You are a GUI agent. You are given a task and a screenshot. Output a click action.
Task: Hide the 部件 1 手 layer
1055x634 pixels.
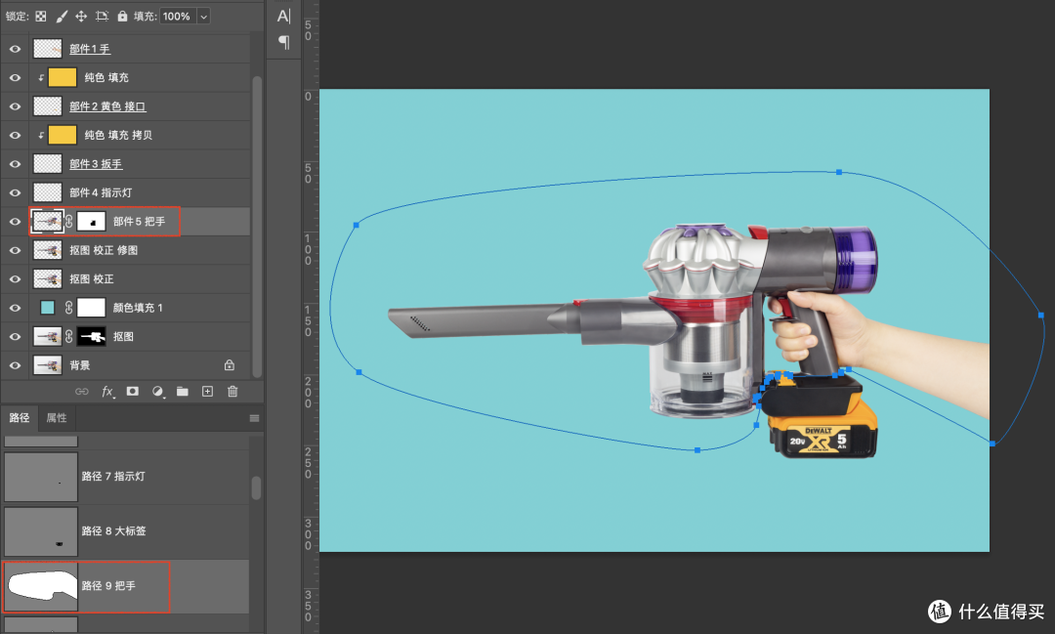[15, 49]
